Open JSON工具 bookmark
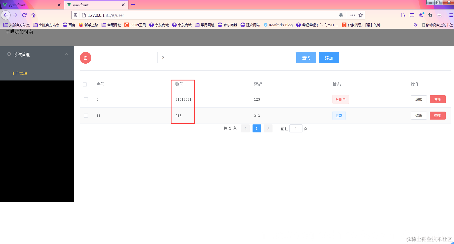The image size is (454, 244). pos(135,25)
